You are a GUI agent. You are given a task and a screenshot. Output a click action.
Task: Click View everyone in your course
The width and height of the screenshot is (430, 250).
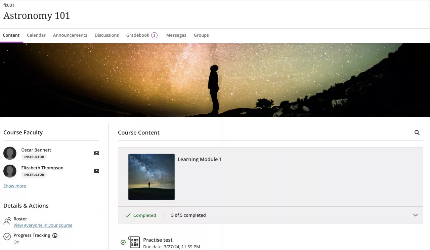(43, 225)
